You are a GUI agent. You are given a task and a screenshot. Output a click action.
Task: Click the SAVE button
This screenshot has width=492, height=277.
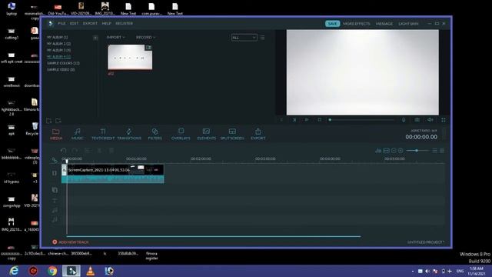pyautogui.click(x=332, y=24)
